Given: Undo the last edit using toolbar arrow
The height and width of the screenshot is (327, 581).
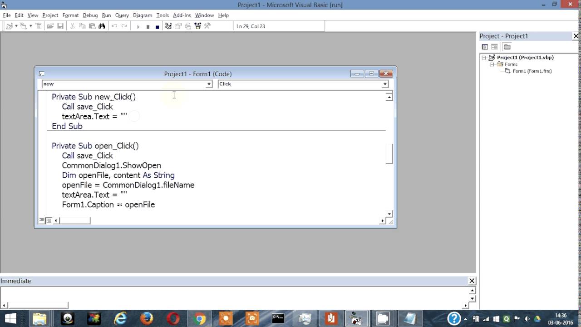Looking at the screenshot, I should pyautogui.click(x=114, y=26).
